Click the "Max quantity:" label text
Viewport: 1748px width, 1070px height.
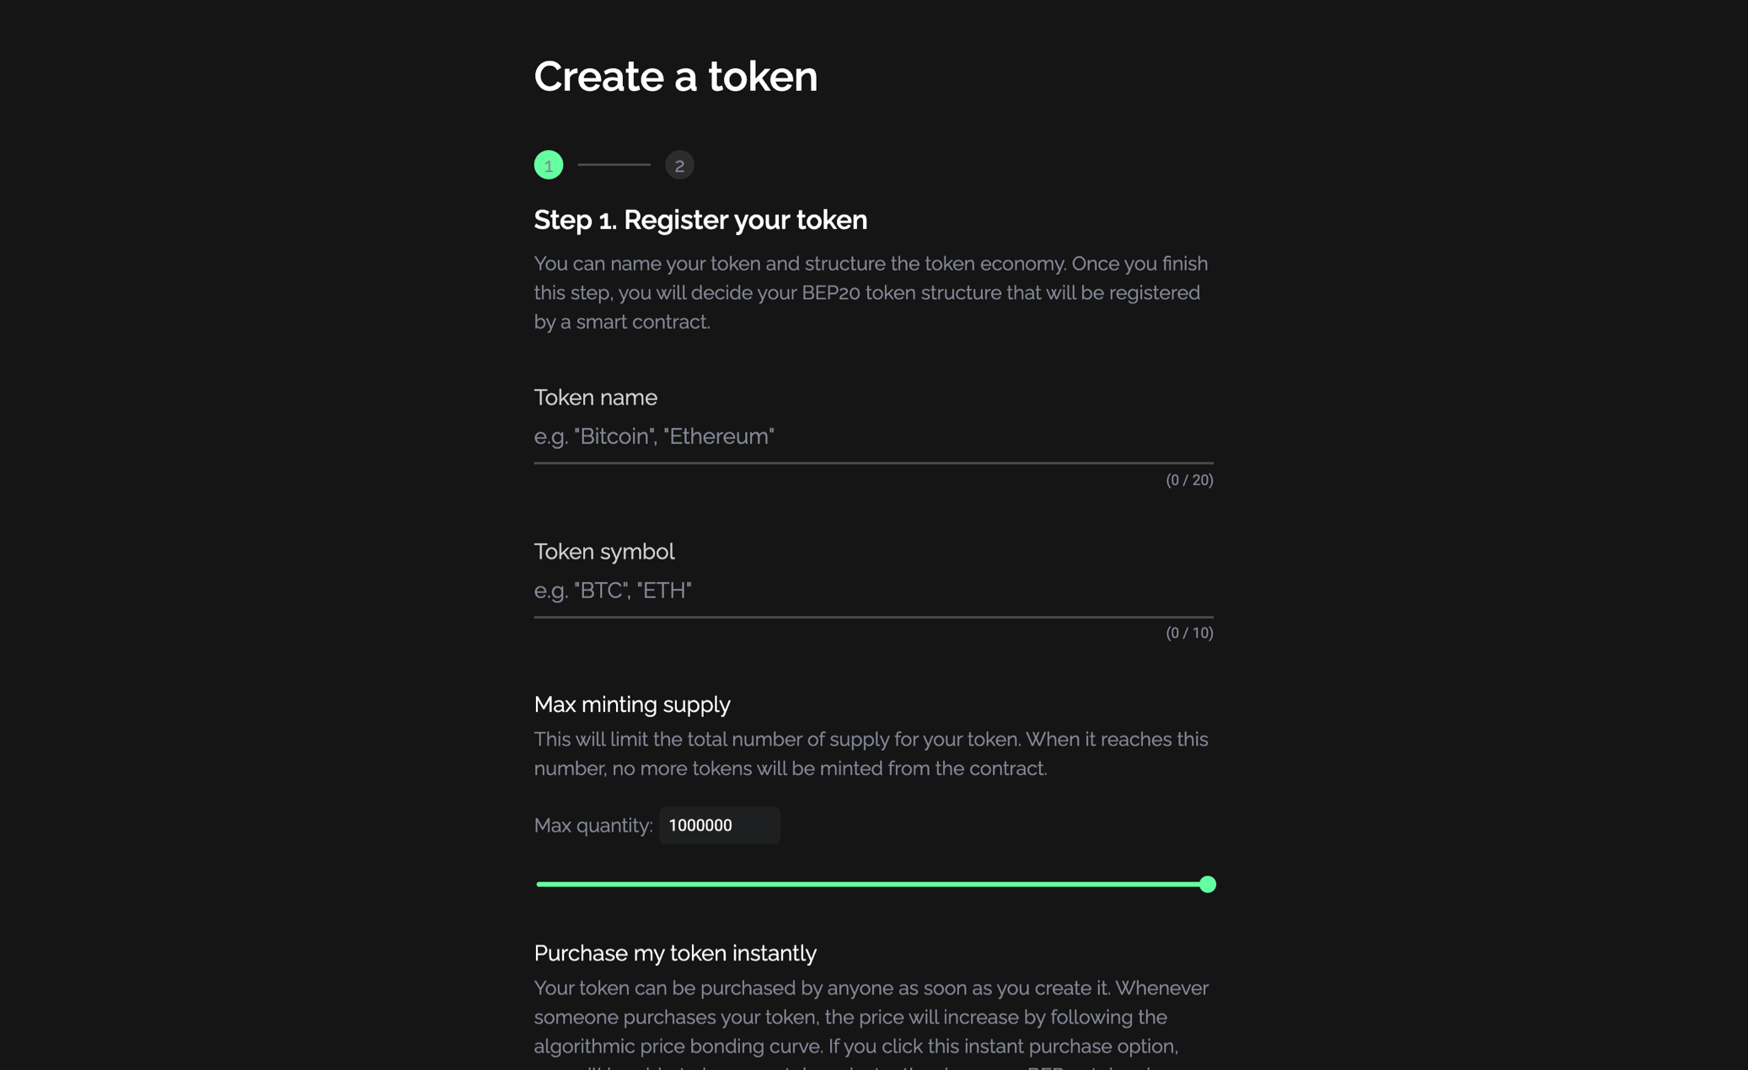(593, 826)
